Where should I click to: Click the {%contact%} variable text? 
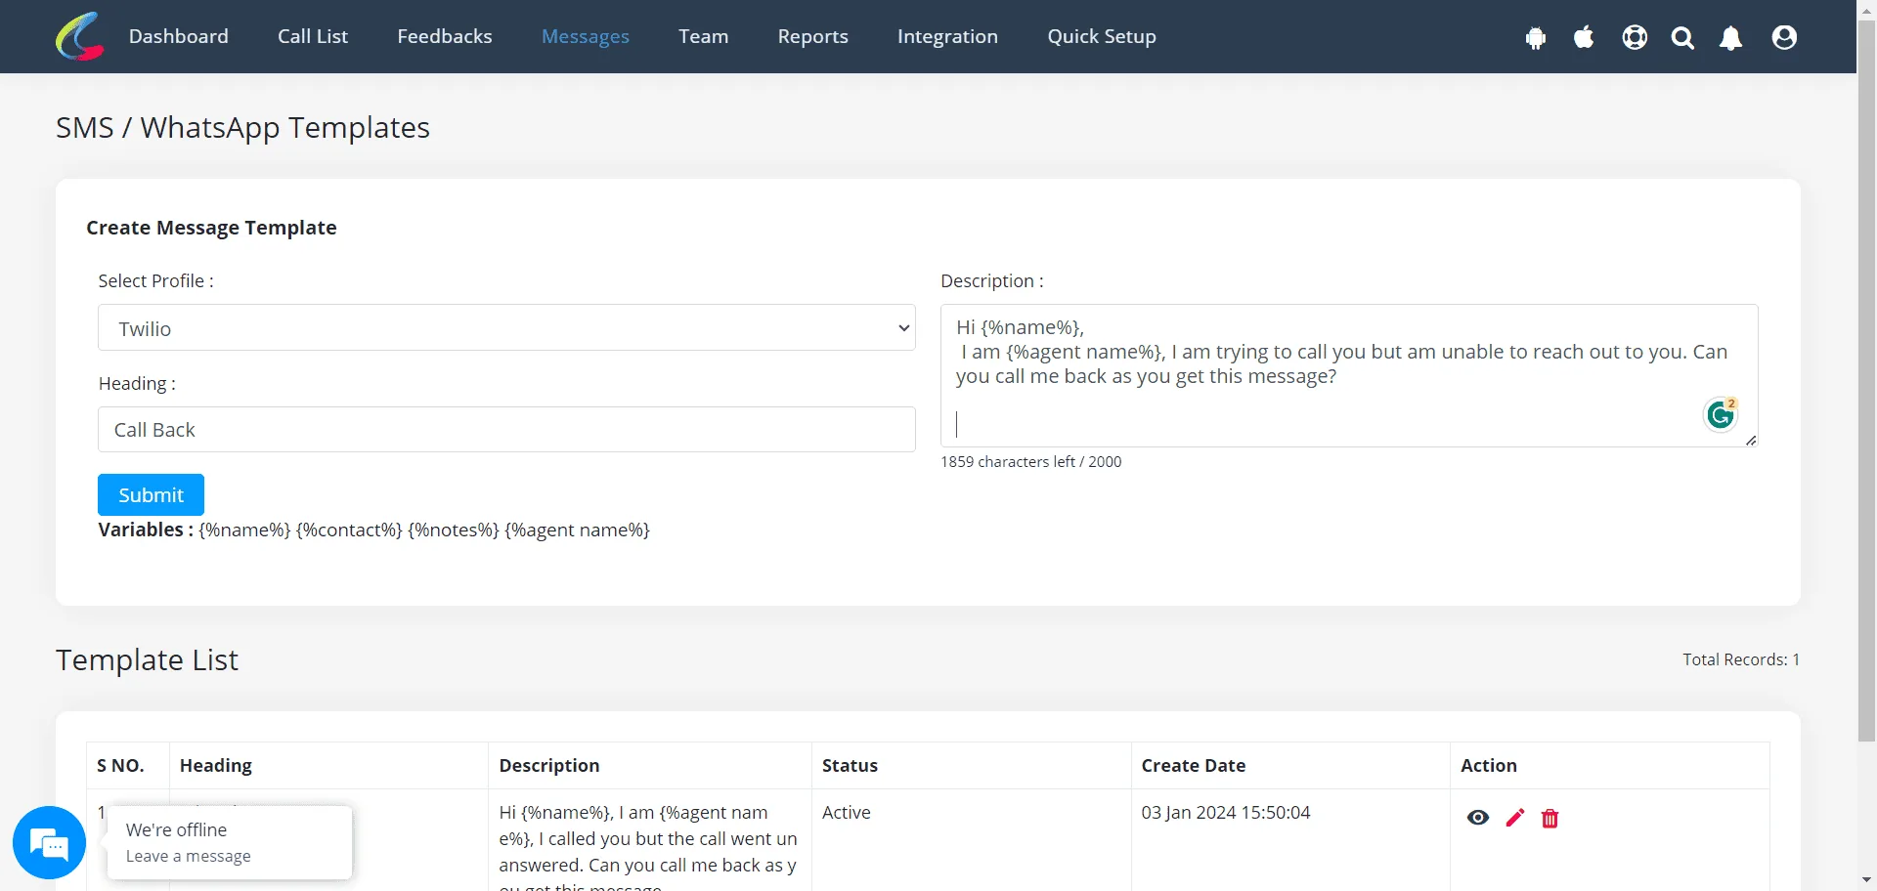tap(349, 530)
